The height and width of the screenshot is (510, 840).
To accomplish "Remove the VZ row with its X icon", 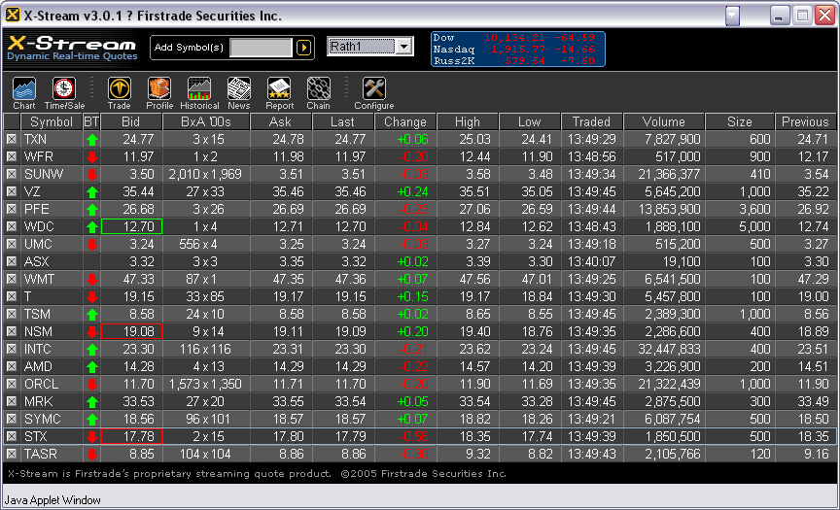I will point(12,191).
